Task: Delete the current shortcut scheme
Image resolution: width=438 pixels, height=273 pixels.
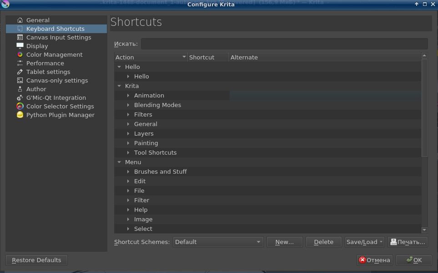Action: click(x=323, y=242)
